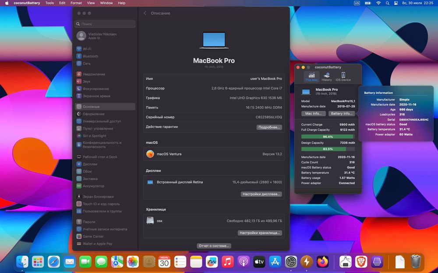
Task: Open Contacts from the Dock
Action: click(x=148, y=262)
